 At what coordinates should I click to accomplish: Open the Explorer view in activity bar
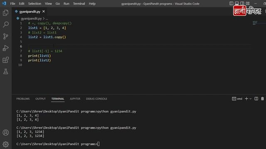pyautogui.click(x=5, y=13)
